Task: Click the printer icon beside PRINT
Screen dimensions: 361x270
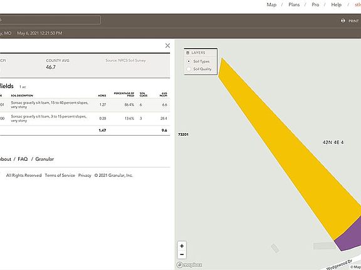Action: (343, 21)
